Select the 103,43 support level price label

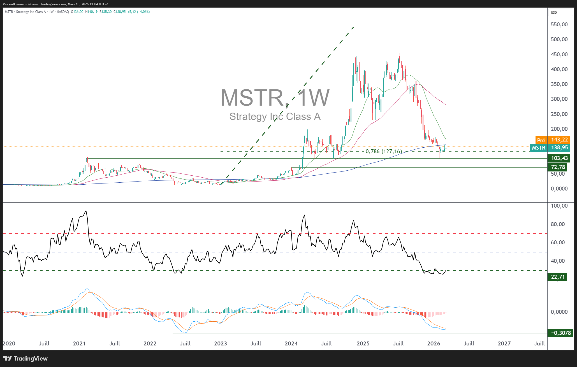(x=559, y=158)
